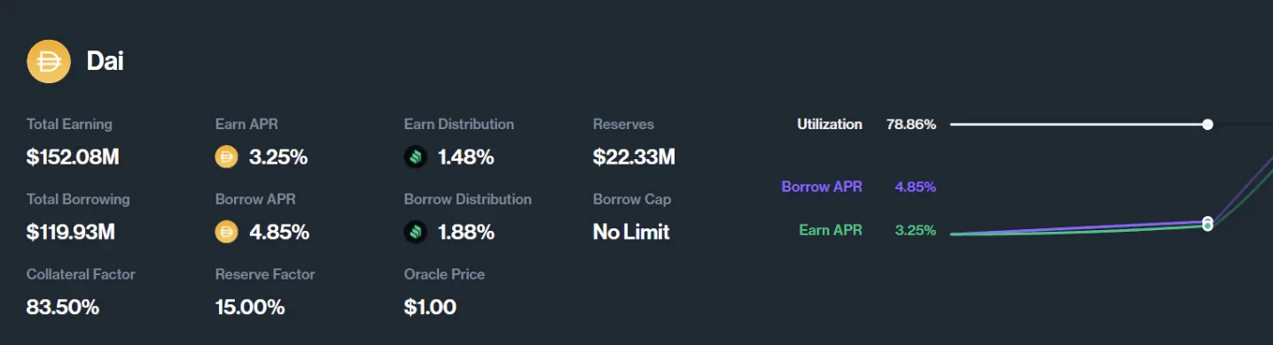Click the COMP icon beside Earn Distribution
This screenshot has width=1273, height=345.
[x=416, y=157]
